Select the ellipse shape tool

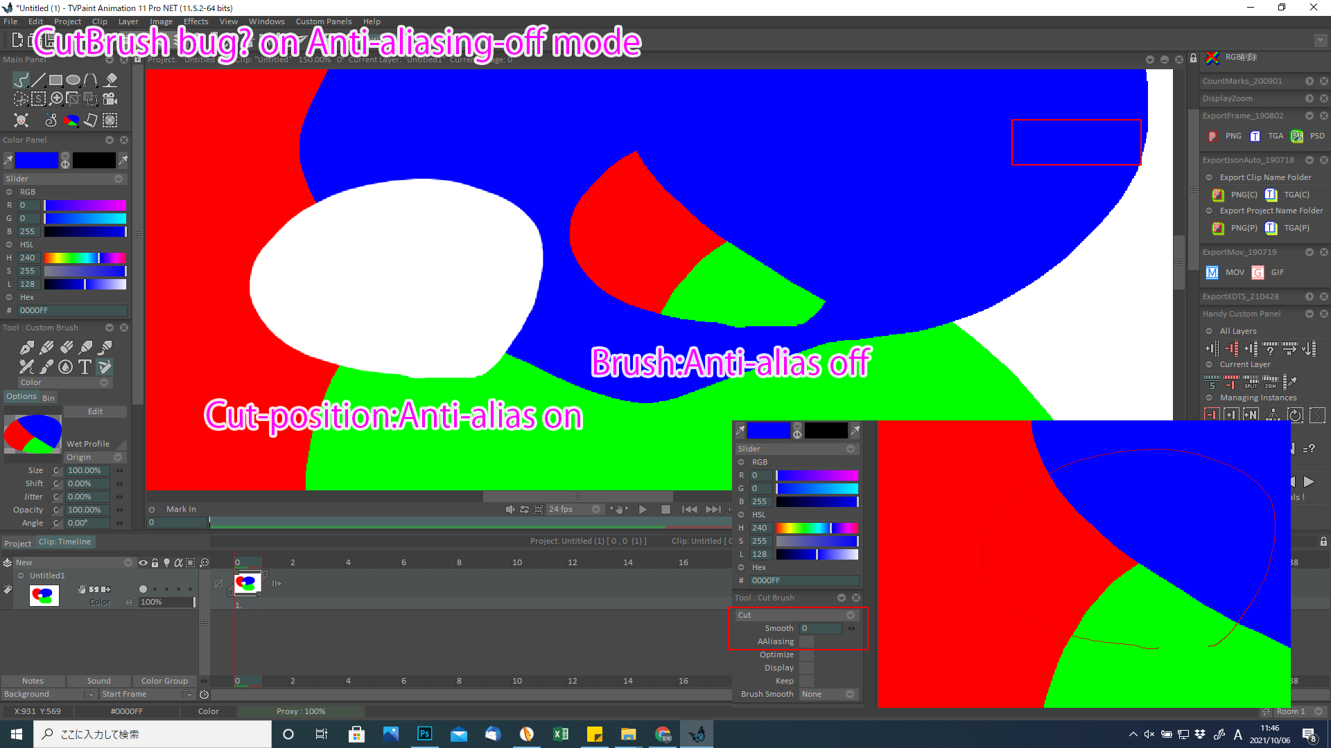click(x=73, y=80)
